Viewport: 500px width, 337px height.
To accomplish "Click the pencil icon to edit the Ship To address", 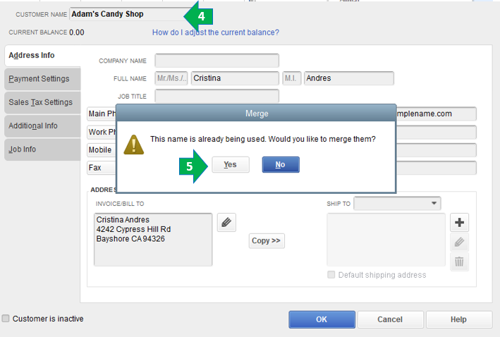I will click(x=459, y=242).
